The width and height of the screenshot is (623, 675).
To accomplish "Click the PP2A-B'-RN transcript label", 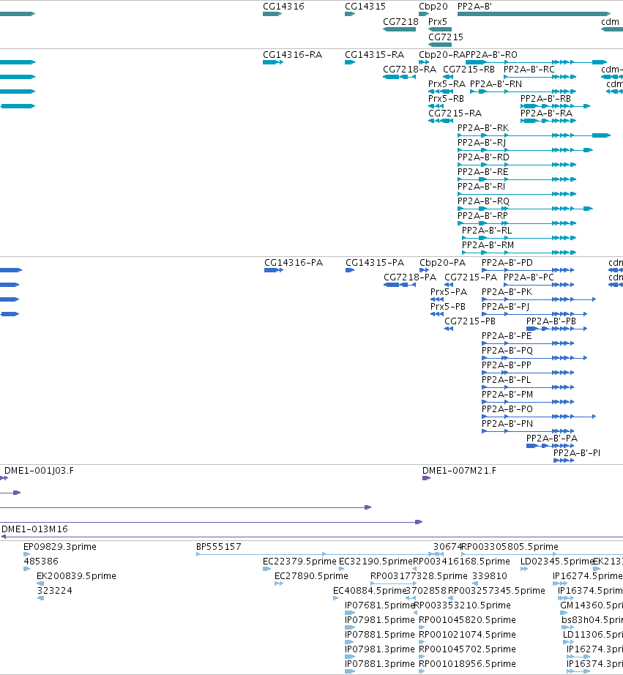I will coord(496,84).
